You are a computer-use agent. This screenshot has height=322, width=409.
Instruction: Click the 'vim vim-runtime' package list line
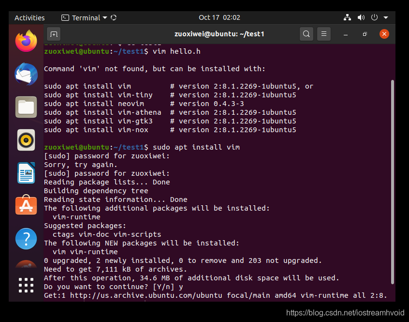coord(85,252)
